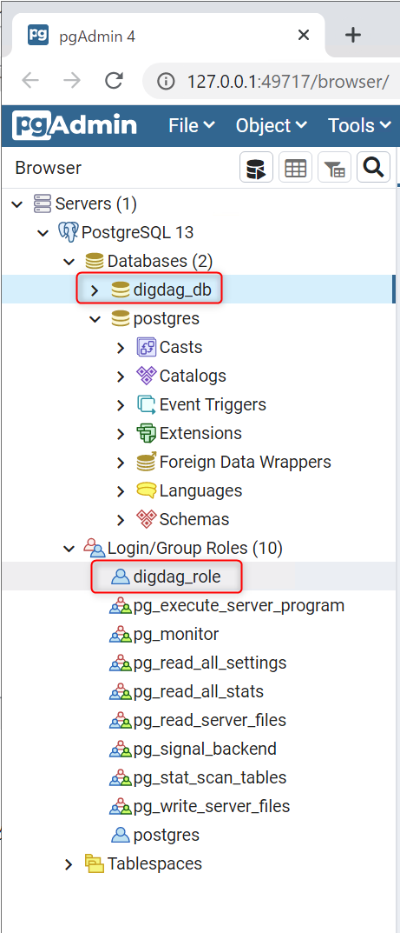Image resolution: width=400 pixels, height=933 pixels.
Task: Click the Catalogs node icon
Action: [x=146, y=376]
